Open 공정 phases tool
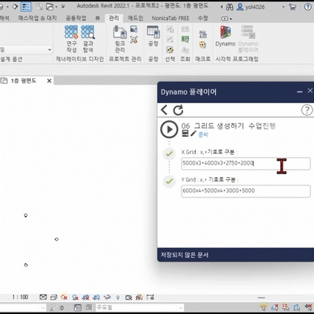The width and height of the screenshot is (314, 314). [x=153, y=36]
